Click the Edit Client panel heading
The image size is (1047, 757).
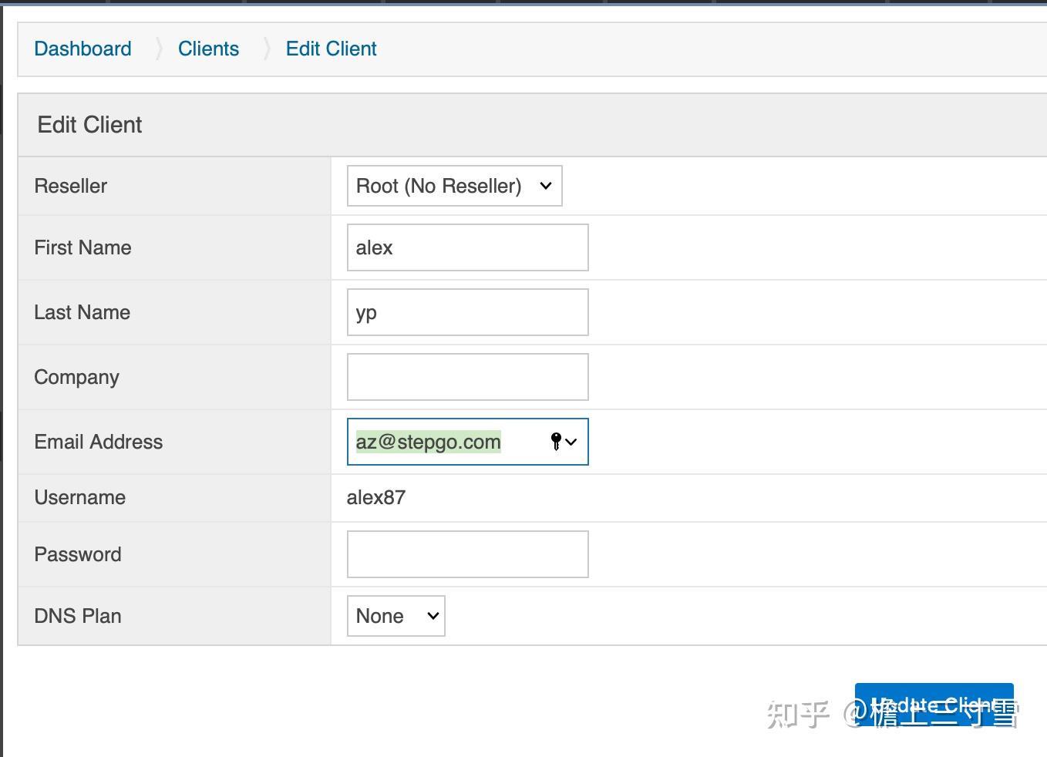(x=89, y=125)
